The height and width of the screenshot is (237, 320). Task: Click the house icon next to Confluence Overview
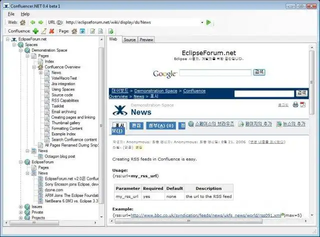point(40,67)
